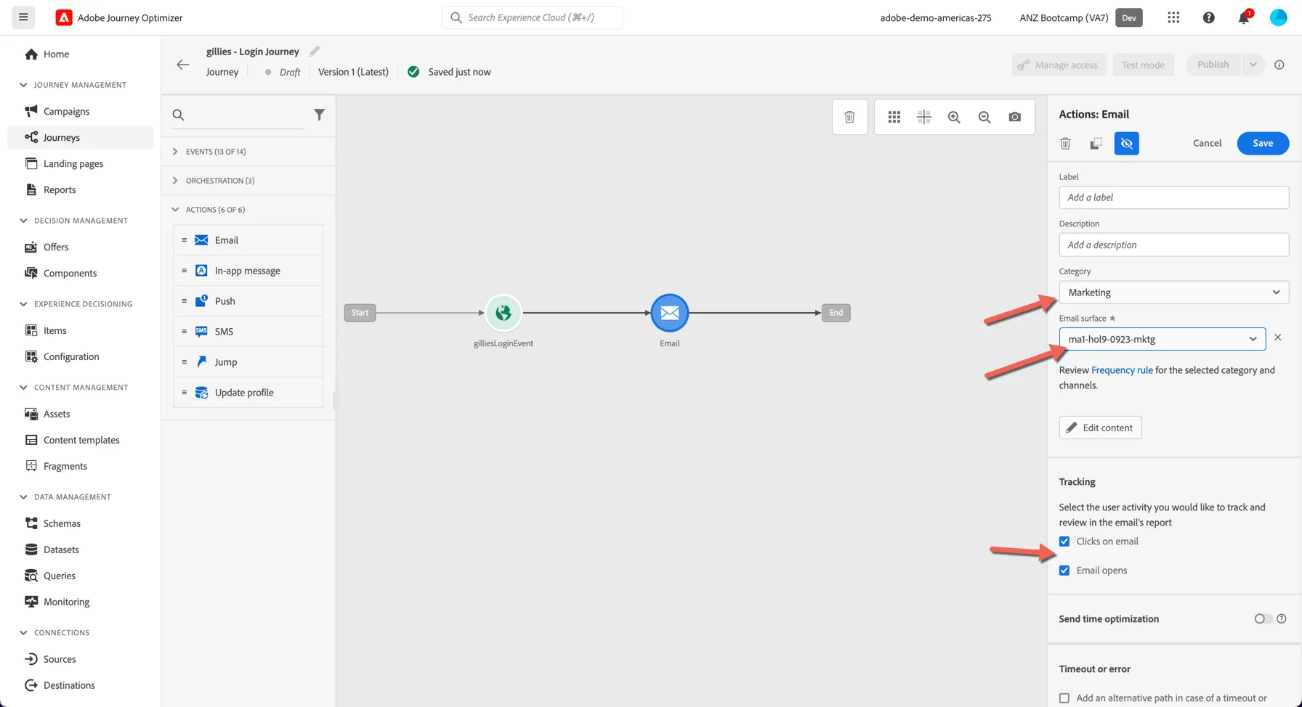The image size is (1302, 707).
Task: Click the Save button
Action: (x=1263, y=143)
